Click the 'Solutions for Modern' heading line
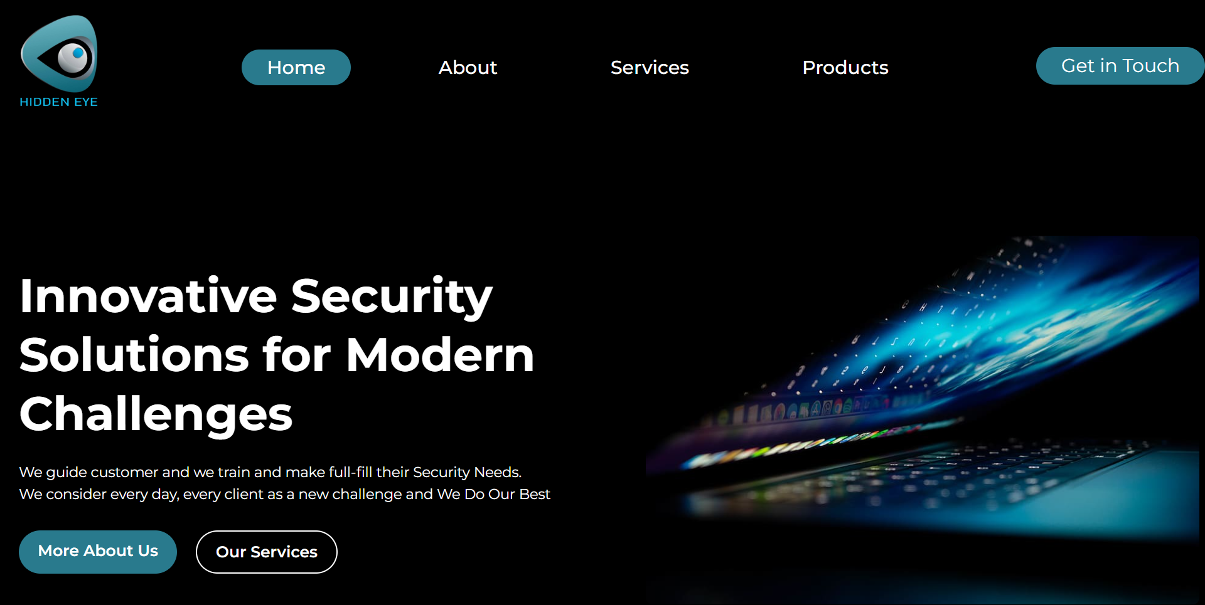This screenshot has width=1205, height=605. point(277,355)
